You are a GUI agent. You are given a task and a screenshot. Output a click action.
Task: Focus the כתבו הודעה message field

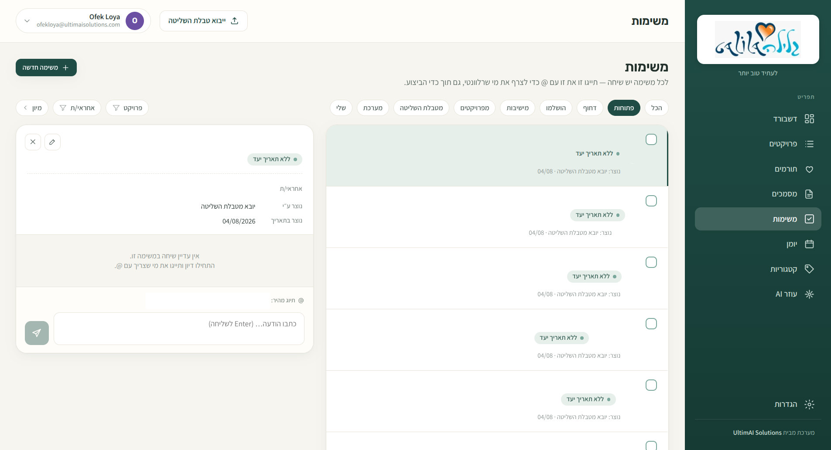click(x=179, y=328)
